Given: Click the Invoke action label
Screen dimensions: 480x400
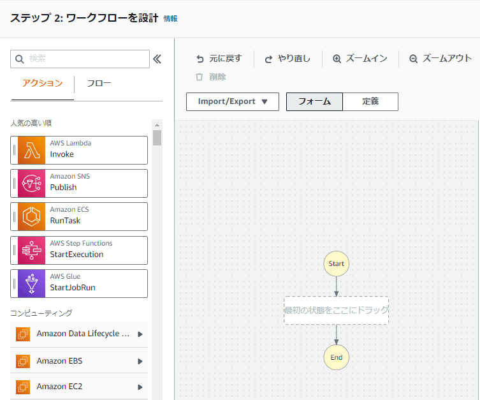Looking at the screenshot, I should (62, 154).
